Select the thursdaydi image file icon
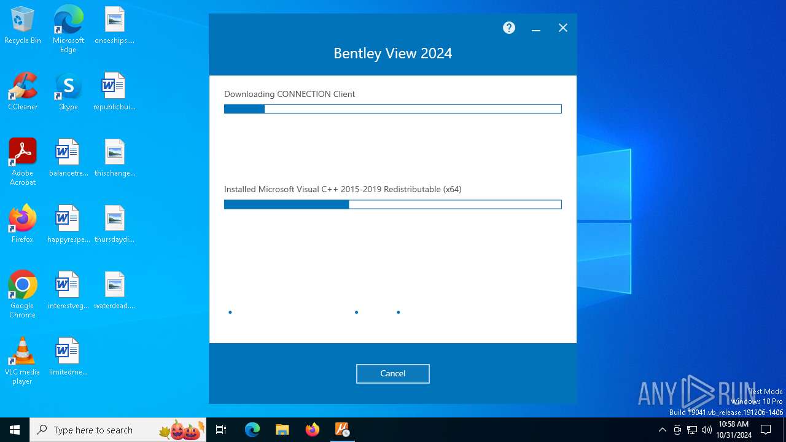This screenshot has width=786, height=442. pos(114,225)
